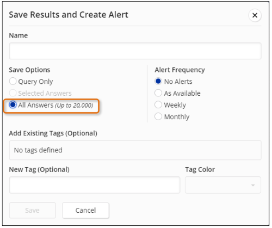Close the Save Results dialog with the X icon
The width and height of the screenshot is (272, 228).
[255, 15]
